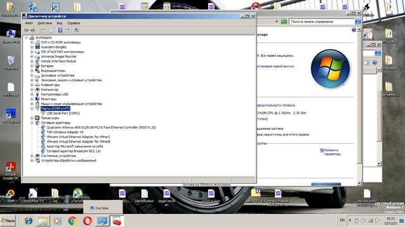Expand the Процессоры node

[x=32, y=118]
